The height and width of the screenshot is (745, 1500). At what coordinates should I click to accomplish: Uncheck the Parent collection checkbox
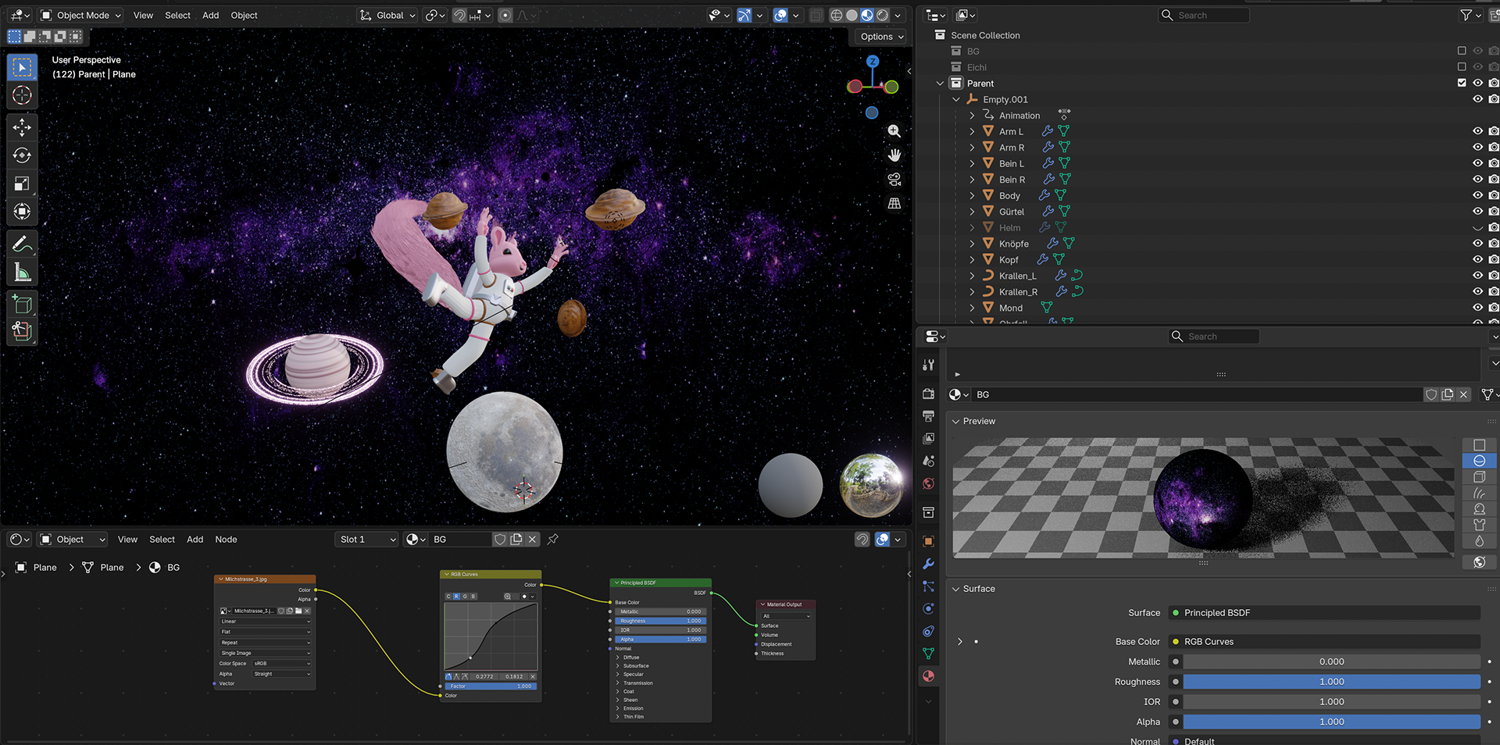[1462, 83]
